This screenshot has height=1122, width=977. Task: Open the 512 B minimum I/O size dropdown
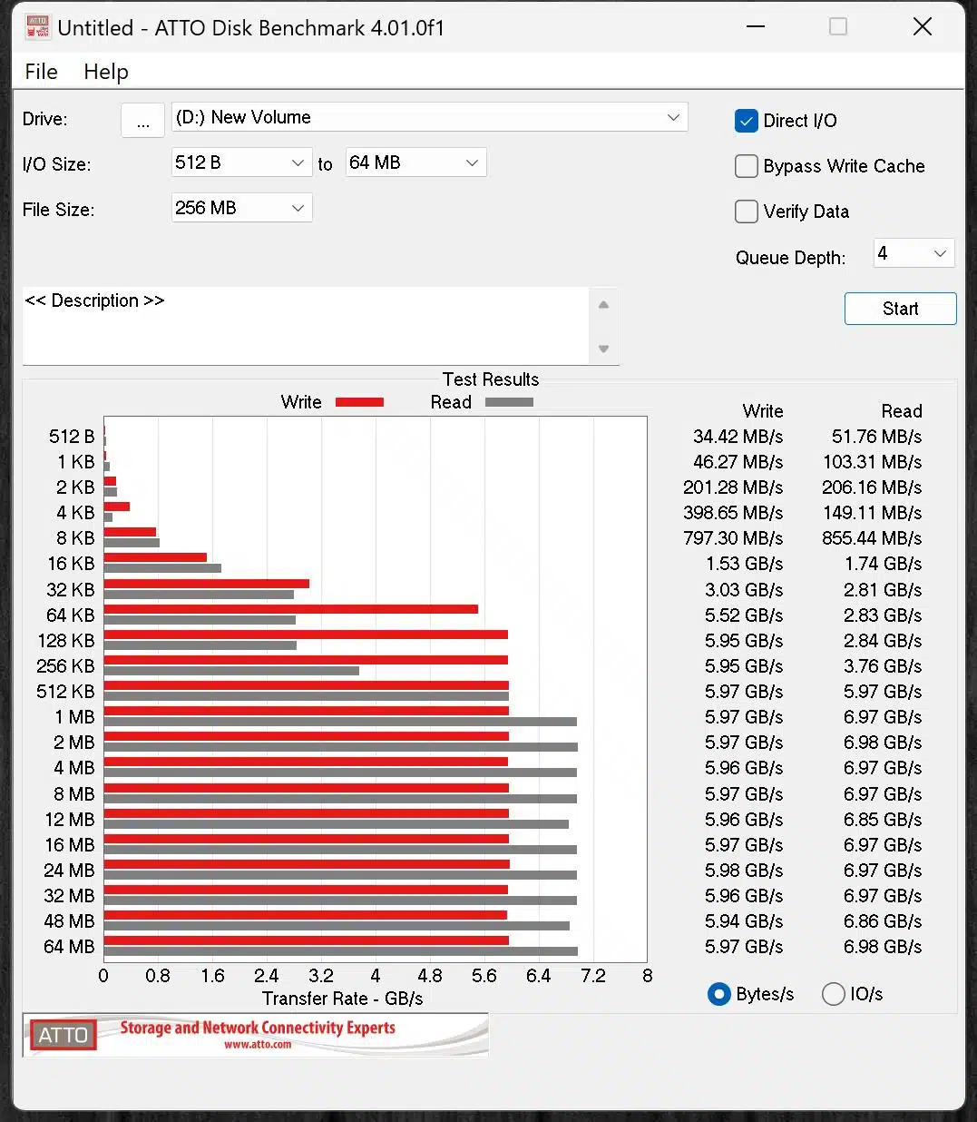(241, 162)
